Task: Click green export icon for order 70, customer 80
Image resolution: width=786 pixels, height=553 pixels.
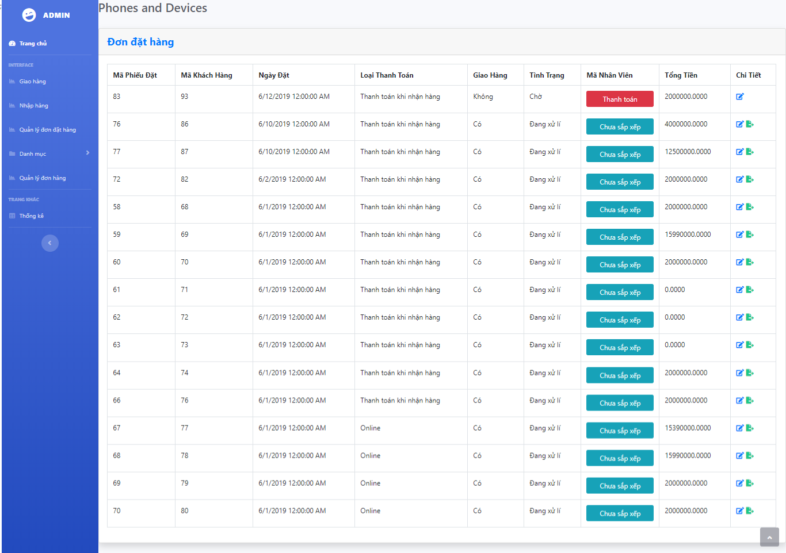Action: click(750, 511)
